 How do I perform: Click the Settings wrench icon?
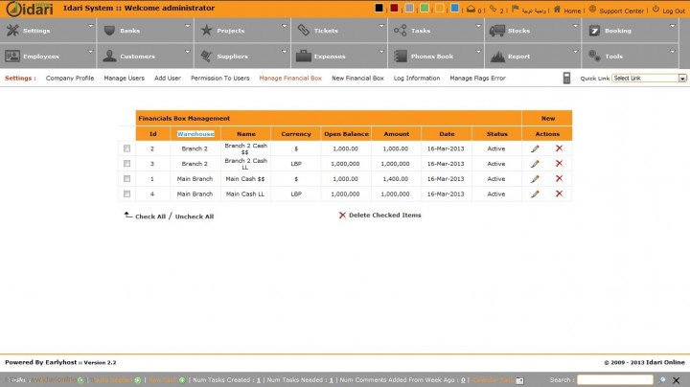click(x=12, y=31)
